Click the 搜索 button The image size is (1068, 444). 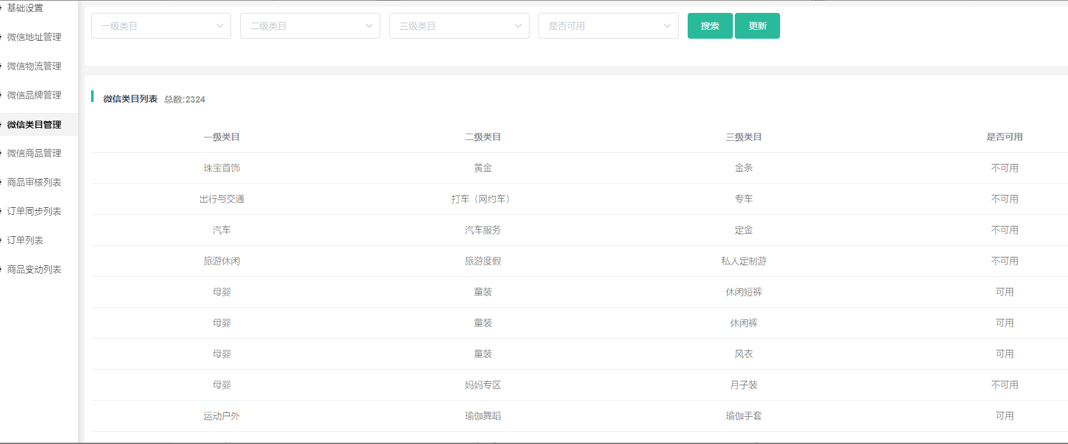pos(710,26)
